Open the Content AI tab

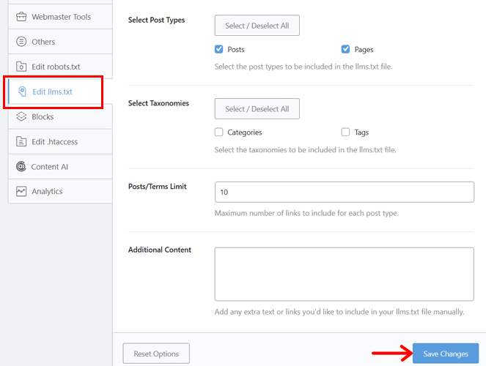(x=60, y=166)
